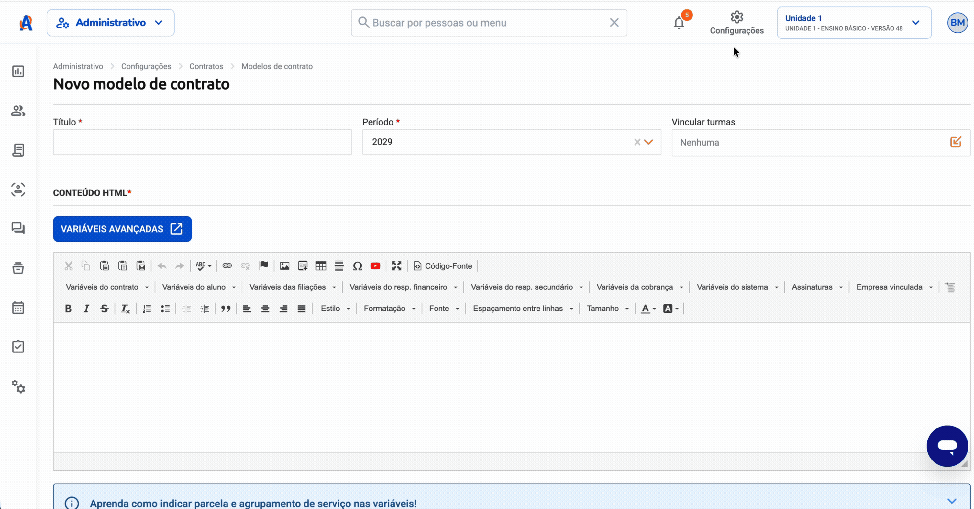The image size is (974, 509).
Task: Open the text color picker
Action: click(x=648, y=309)
